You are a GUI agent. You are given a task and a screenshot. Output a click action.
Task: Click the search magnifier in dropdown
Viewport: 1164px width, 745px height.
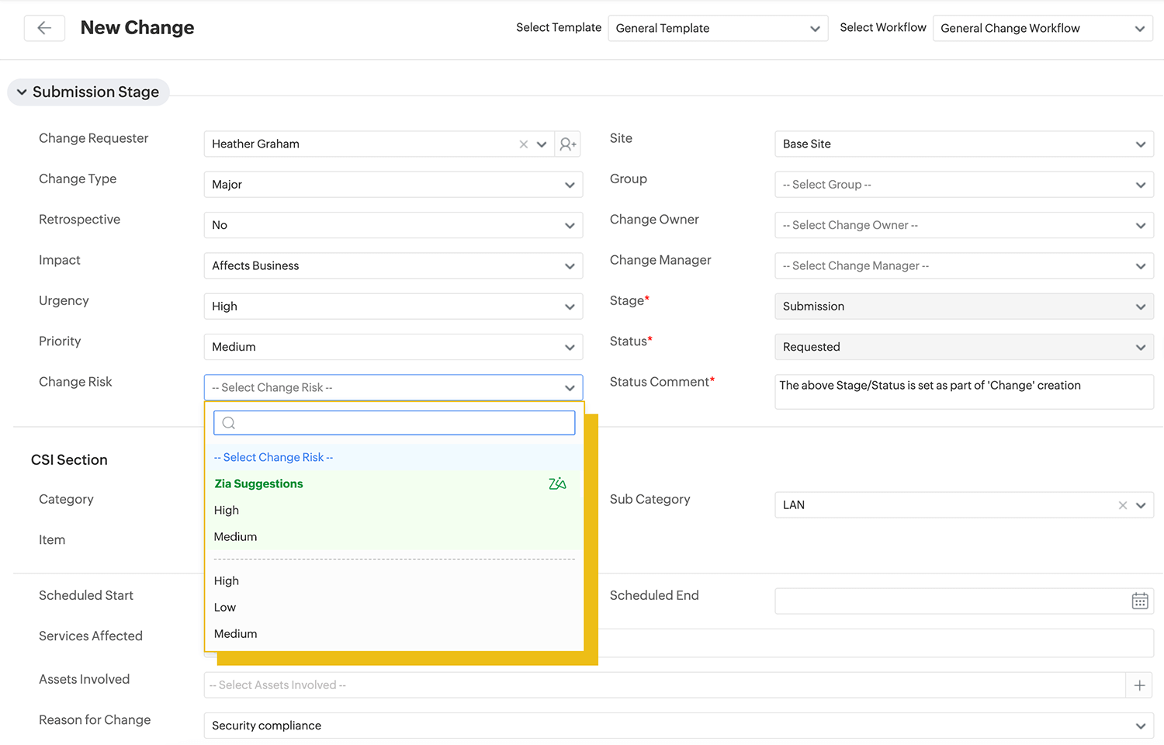point(229,423)
